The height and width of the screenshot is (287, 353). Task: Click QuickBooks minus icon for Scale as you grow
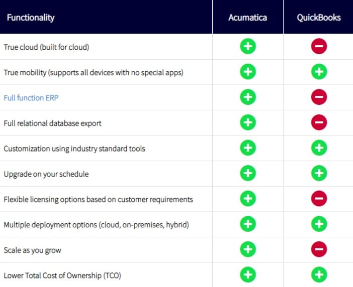click(319, 249)
